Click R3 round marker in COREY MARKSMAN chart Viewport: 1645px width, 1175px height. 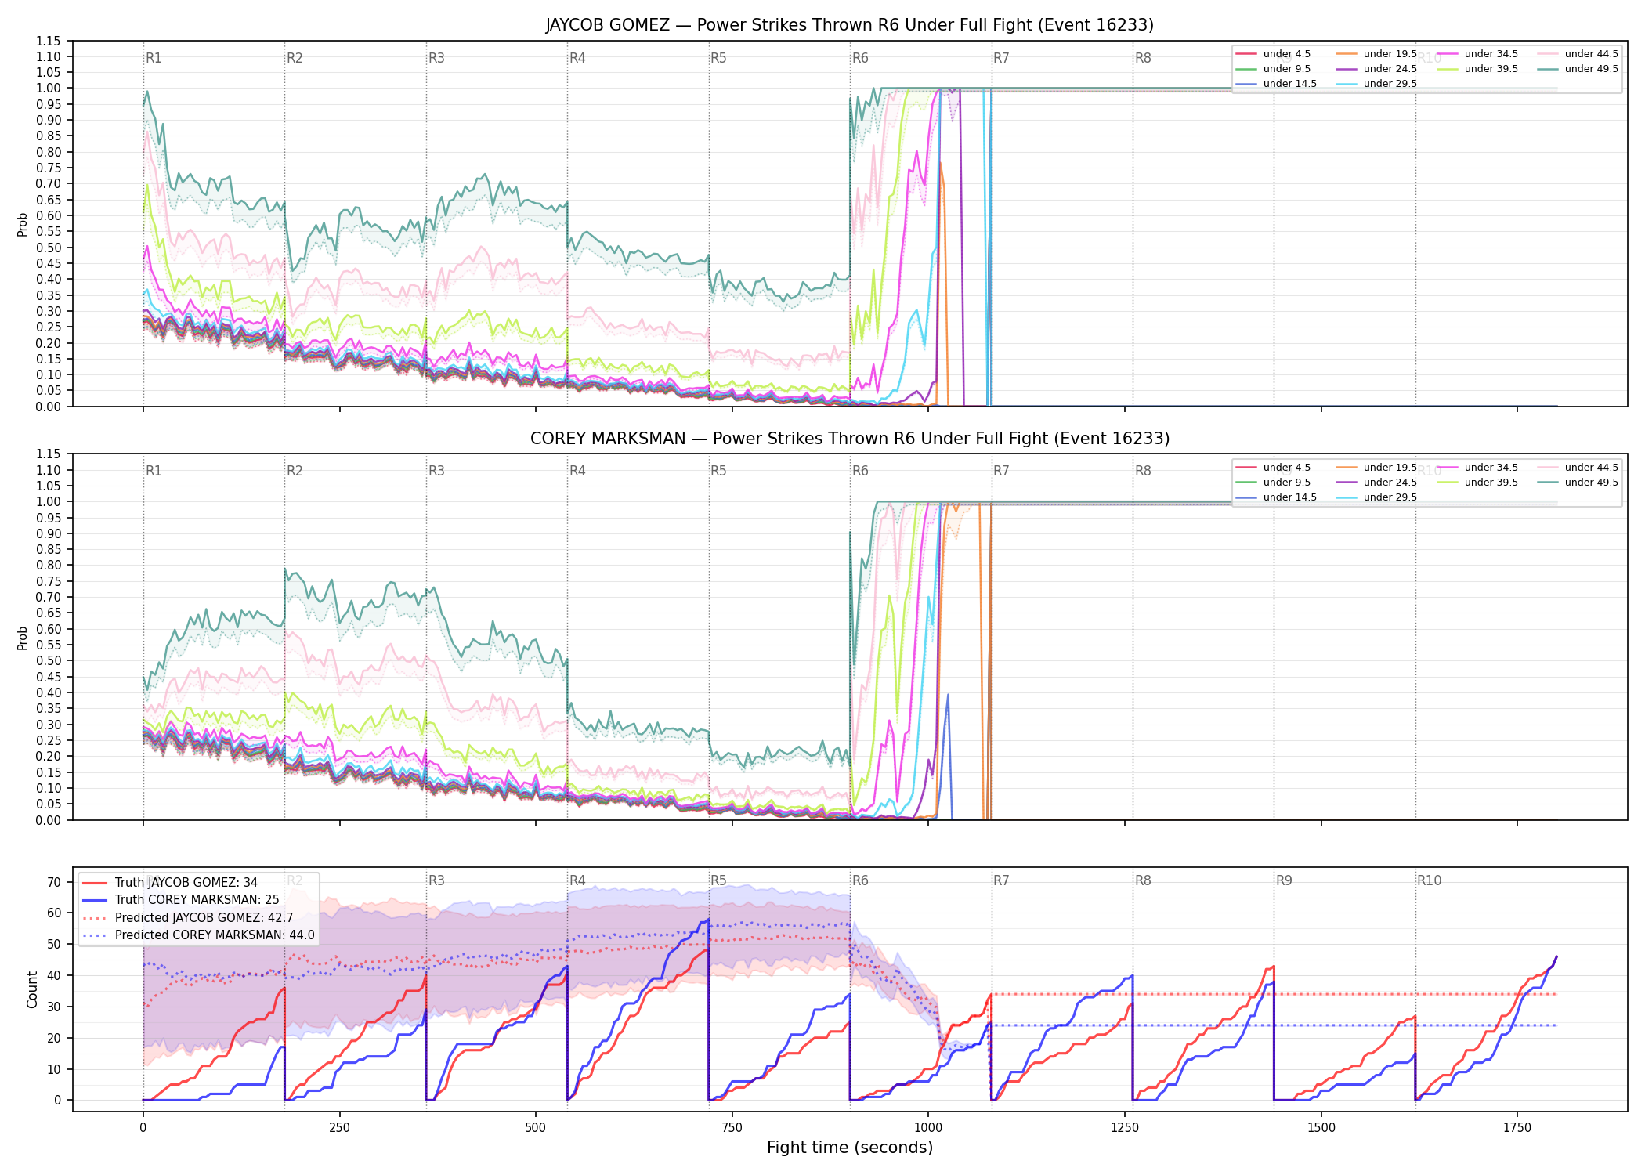[436, 471]
